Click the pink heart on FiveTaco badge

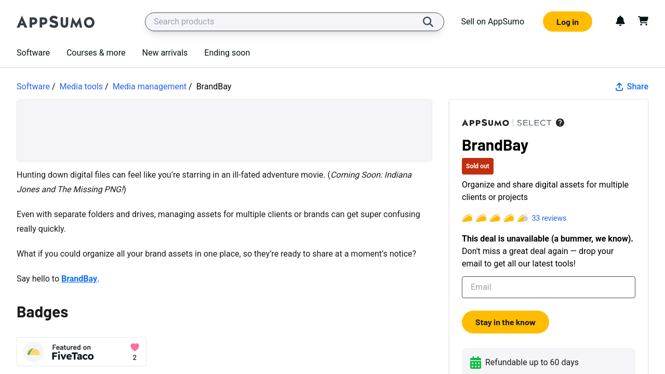[135, 347]
